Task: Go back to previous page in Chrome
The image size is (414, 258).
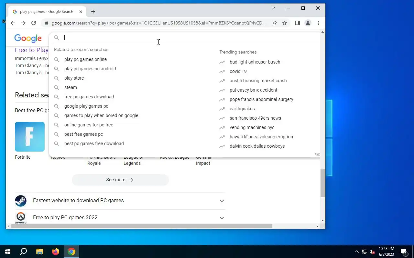Action: pyautogui.click(x=13, y=23)
